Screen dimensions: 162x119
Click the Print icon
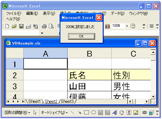coord(44,26)
